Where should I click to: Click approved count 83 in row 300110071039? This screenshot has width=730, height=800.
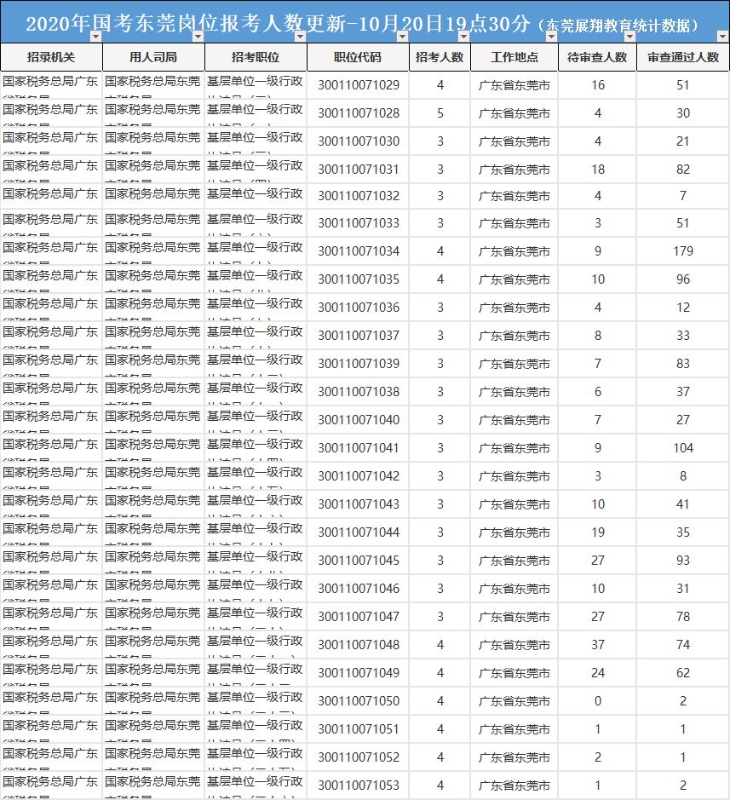683,363
